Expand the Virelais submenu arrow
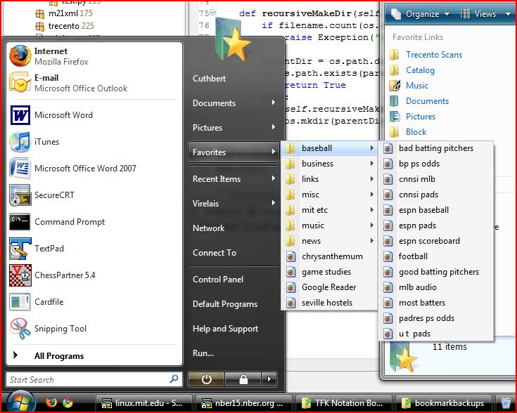The image size is (517, 413). 274,203
